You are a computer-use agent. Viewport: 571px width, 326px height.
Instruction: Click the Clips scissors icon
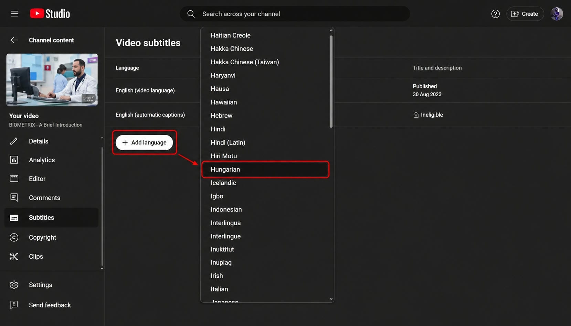click(14, 257)
